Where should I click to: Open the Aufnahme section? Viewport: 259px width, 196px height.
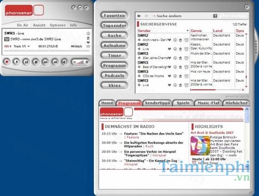coord(114,46)
